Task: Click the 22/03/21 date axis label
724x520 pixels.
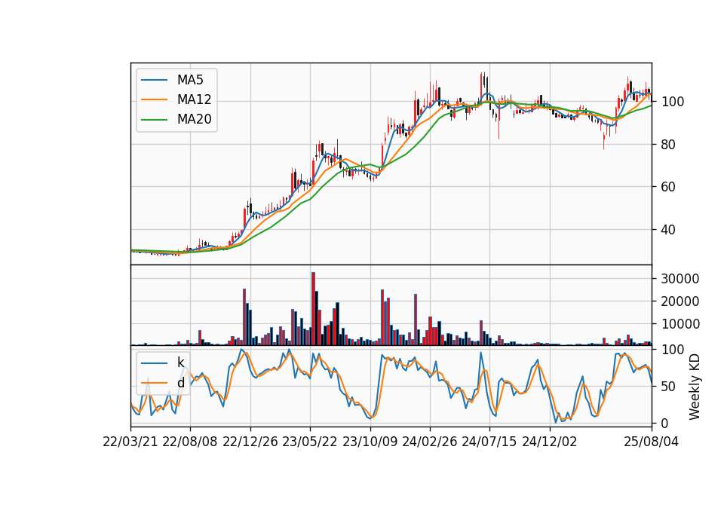Action: coord(130,442)
